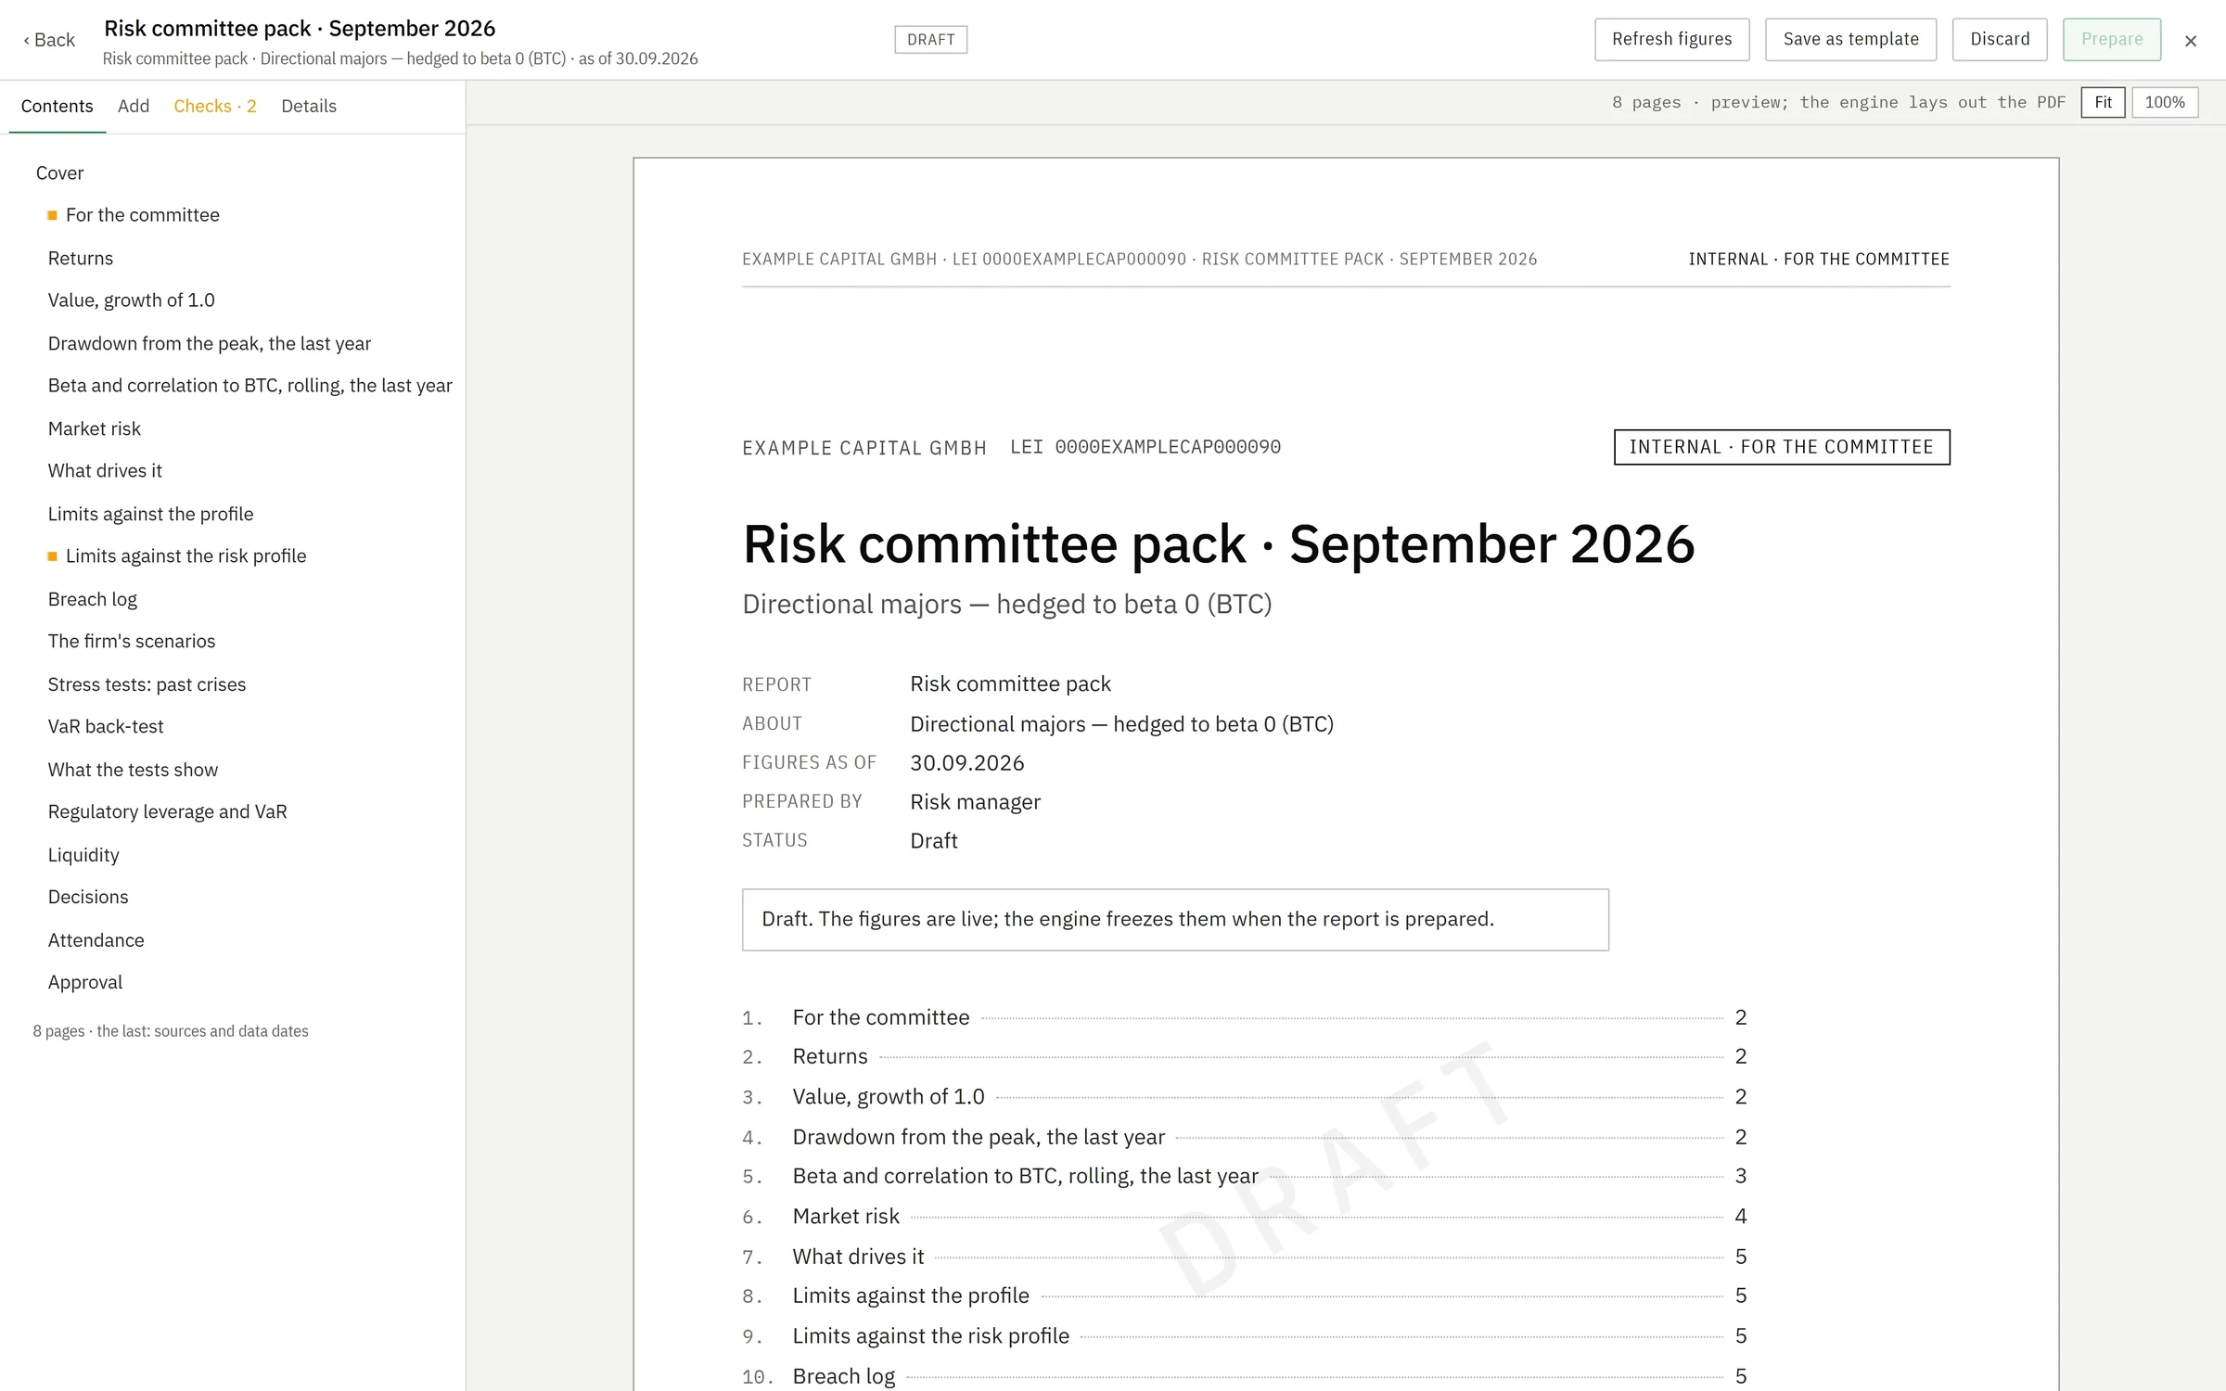
Task: Click the Prepare button
Action: (x=2112, y=39)
